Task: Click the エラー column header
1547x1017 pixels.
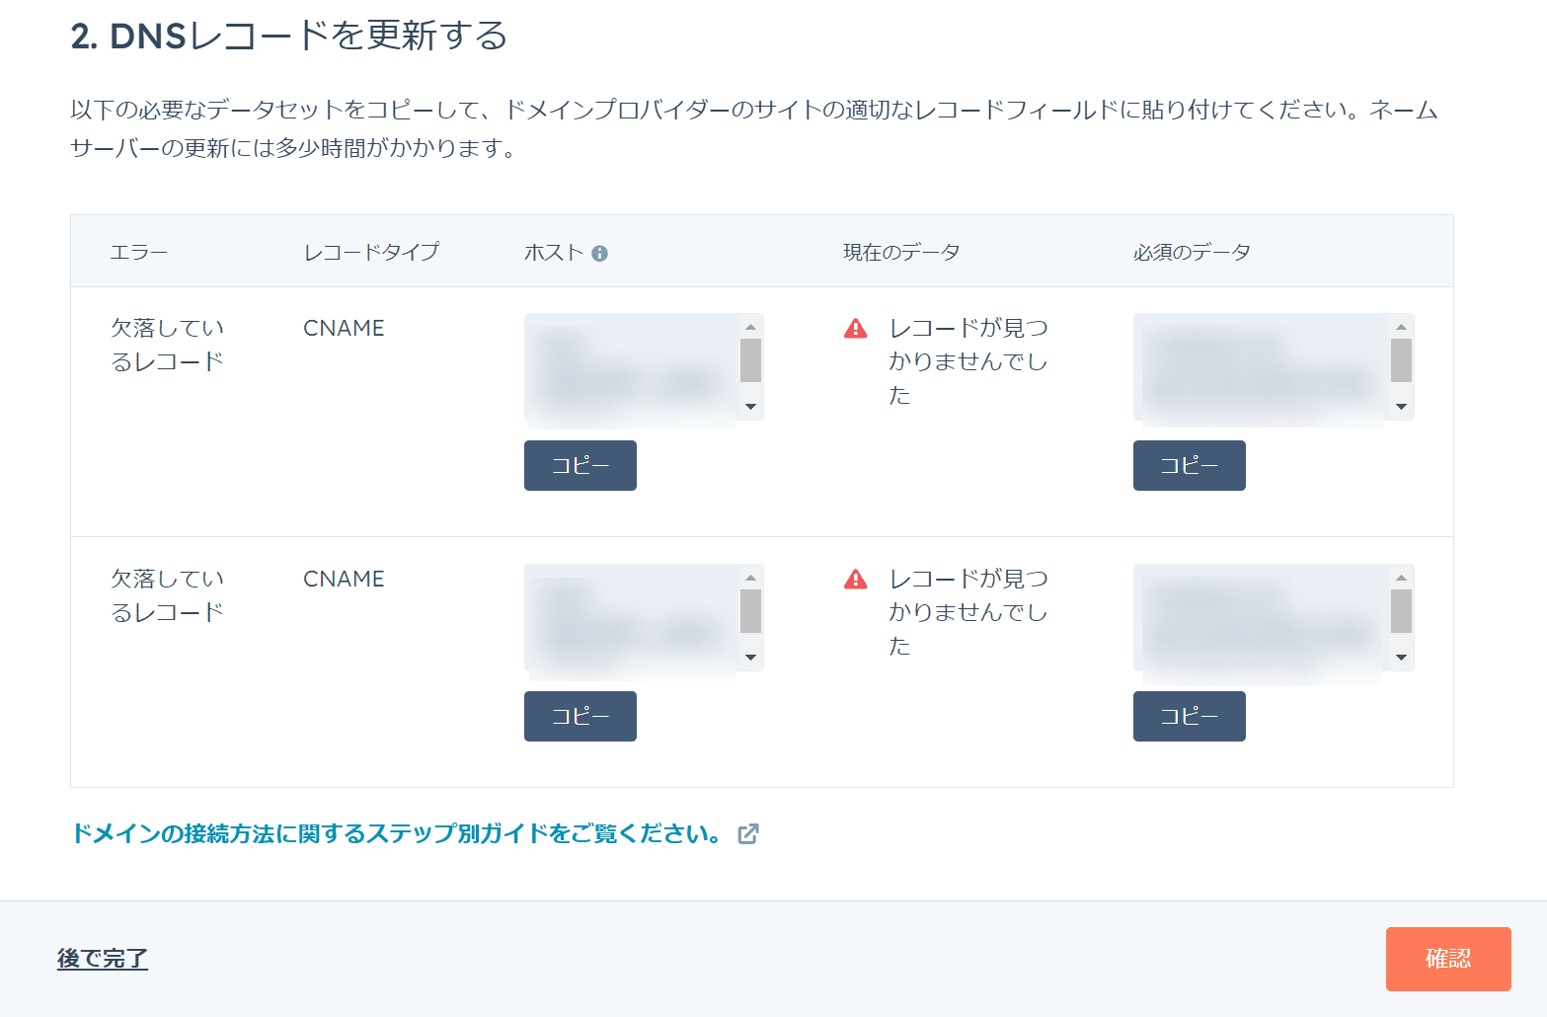Action: point(139,253)
